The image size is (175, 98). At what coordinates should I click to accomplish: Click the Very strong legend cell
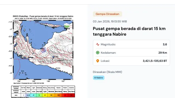(51, 88)
